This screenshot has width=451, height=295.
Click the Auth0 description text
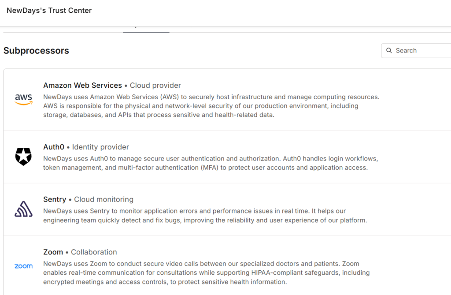coord(211,163)
